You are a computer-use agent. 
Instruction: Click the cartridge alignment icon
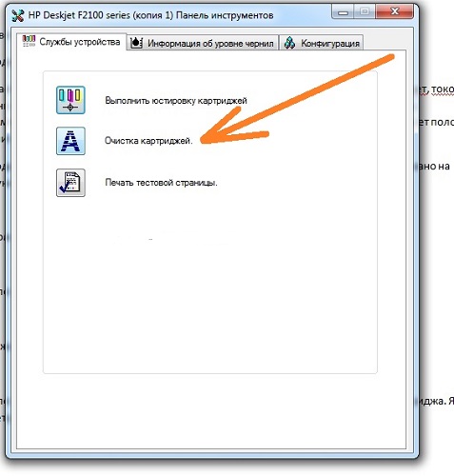tap(70, 100)
